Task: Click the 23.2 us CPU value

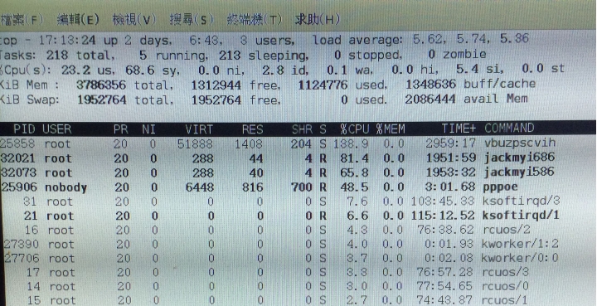Action: tap(75, 70)
